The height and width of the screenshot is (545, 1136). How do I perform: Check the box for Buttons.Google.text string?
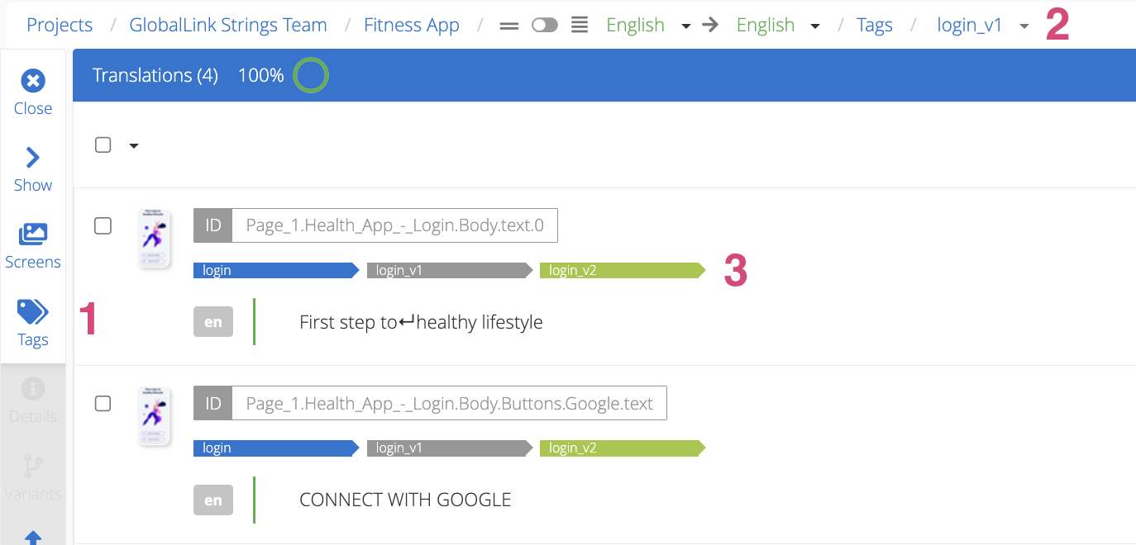click(x=103, y=404)
